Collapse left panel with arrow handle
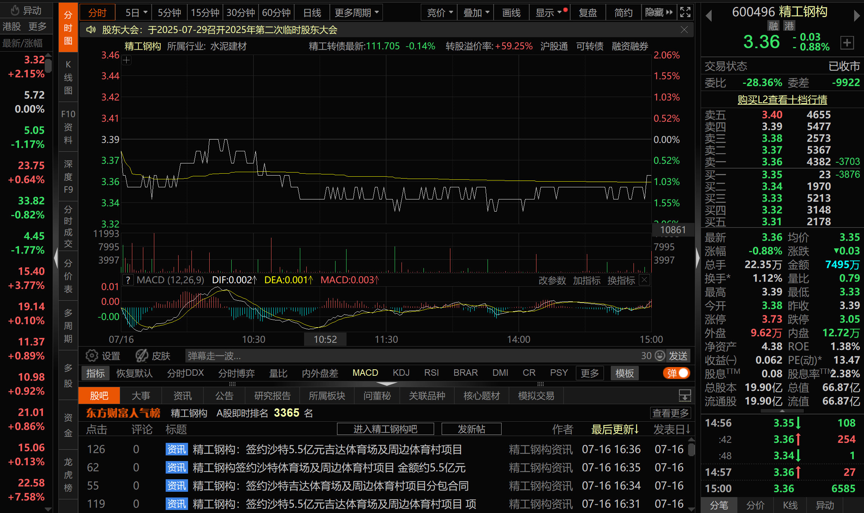Image resolution: width=864 pixels, height=513 pixels. 56,258
